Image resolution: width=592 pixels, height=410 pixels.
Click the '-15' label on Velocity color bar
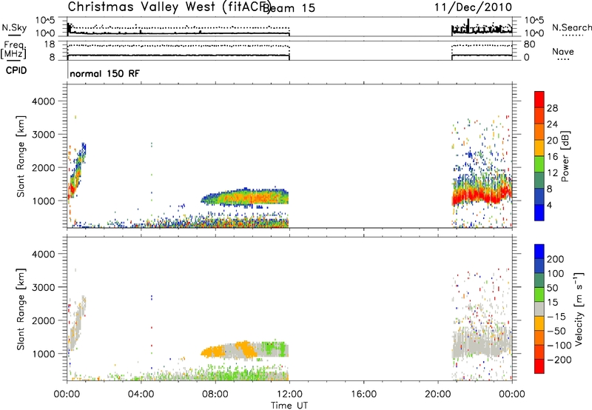click(556, 316)
